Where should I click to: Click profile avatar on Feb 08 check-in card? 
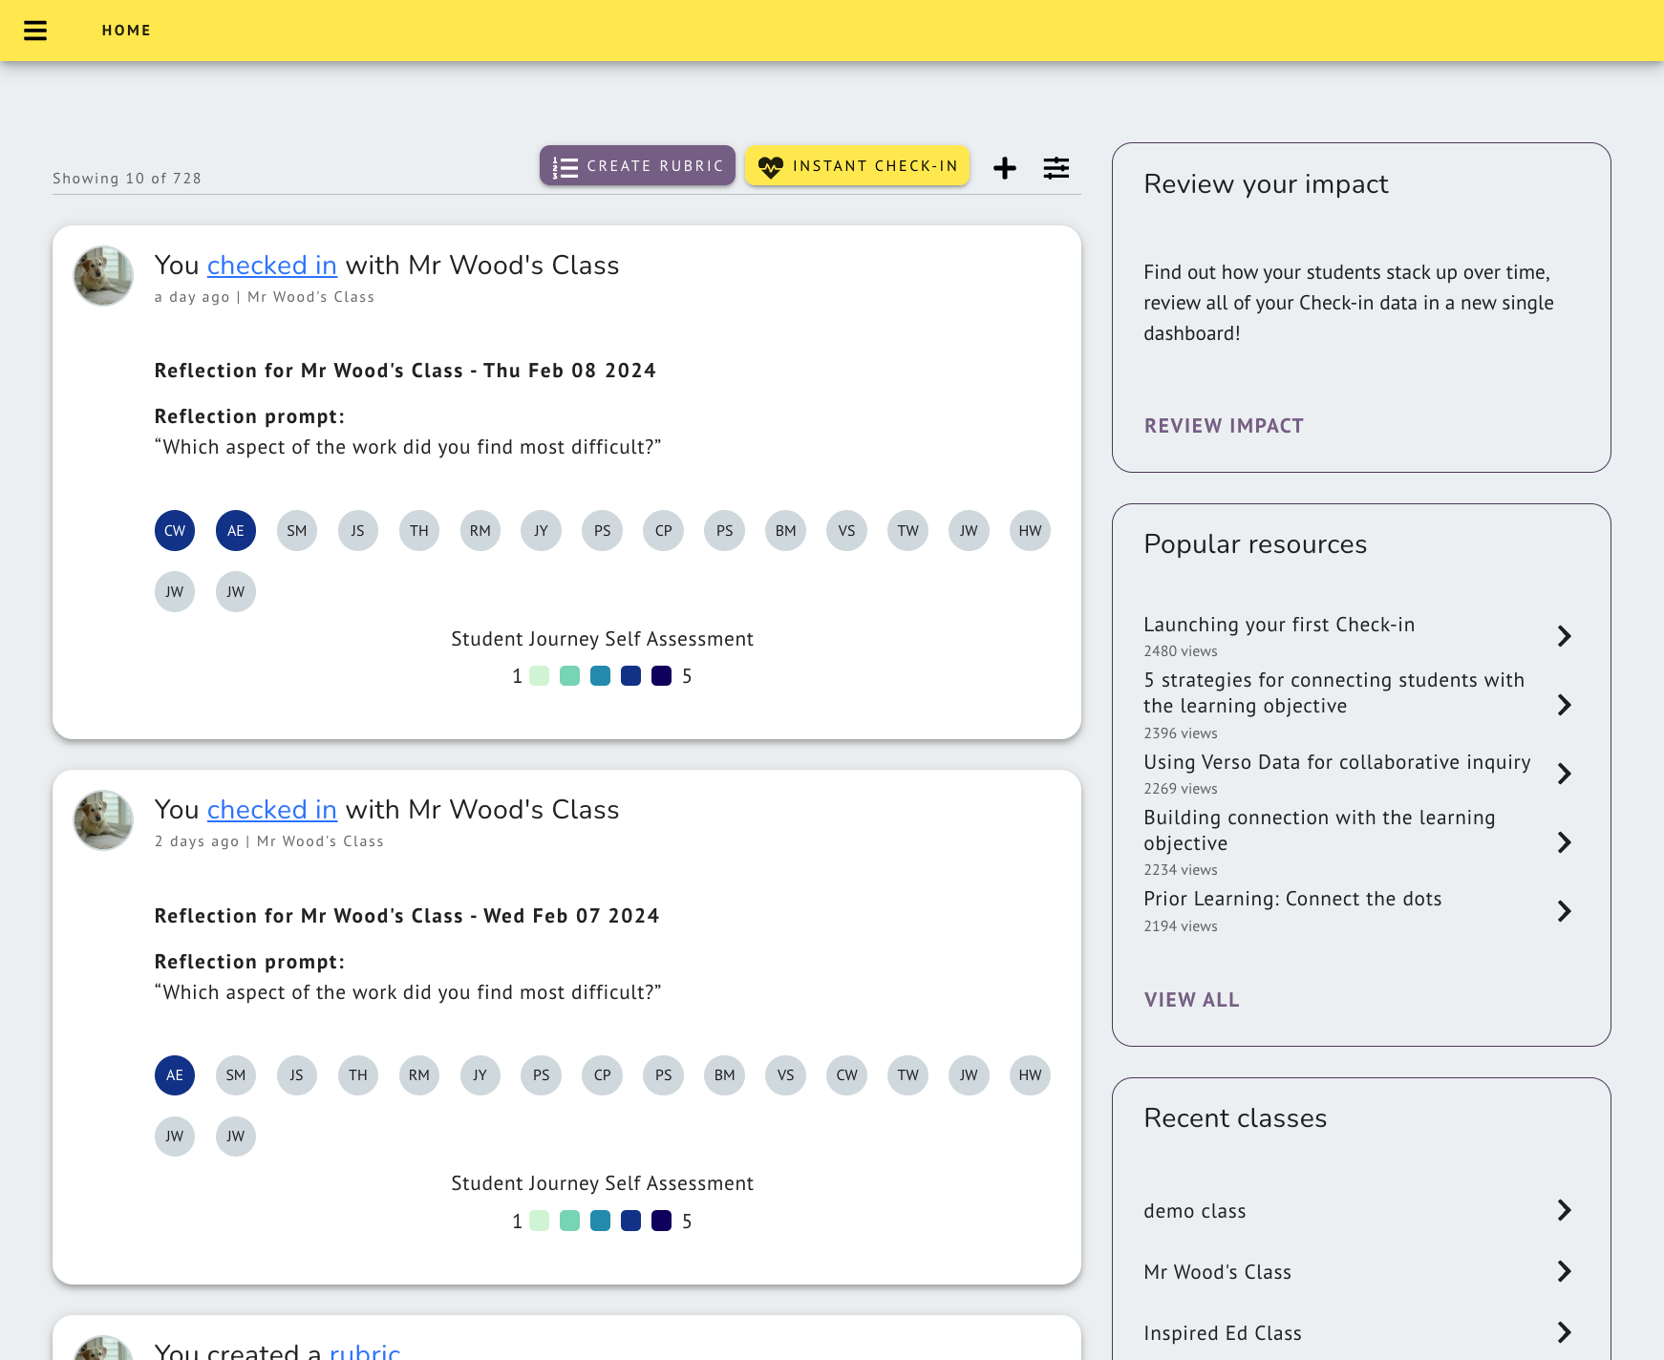point(103,276)
